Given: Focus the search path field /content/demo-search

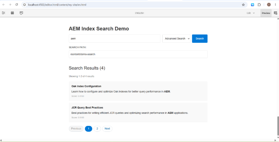Looking at the screenshot, I should pyautogui.click(x=138, y=54).
